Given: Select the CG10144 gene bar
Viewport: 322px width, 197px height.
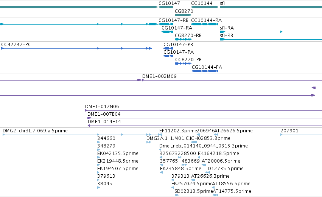Looking at the screenshot, I should click(204, 7).
